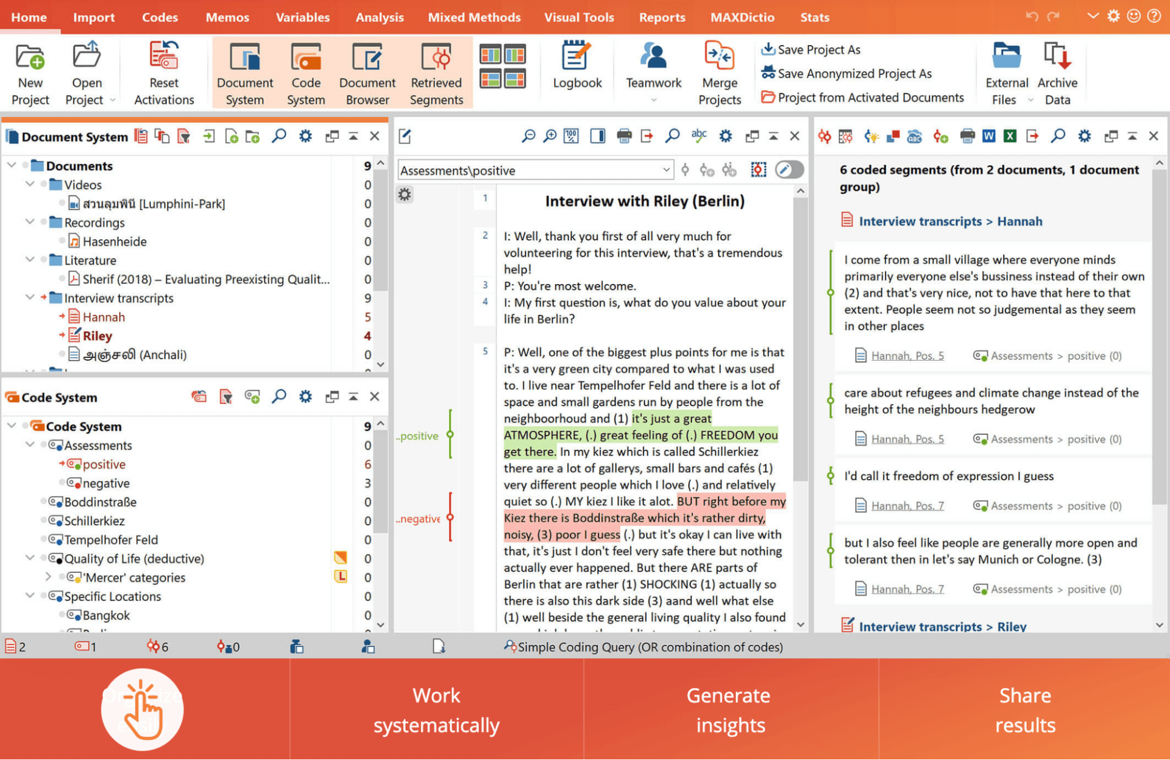1170x760 pixels.
Task: Click the print icon in the Document Browser
Action: [x=624, y=136]
